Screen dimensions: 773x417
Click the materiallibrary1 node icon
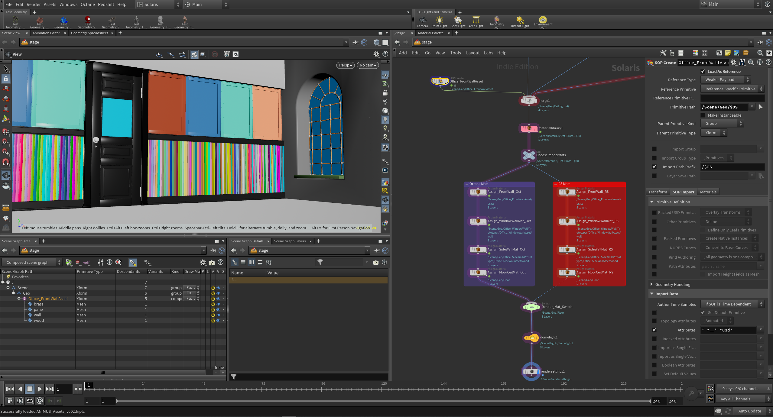(529, 128)
